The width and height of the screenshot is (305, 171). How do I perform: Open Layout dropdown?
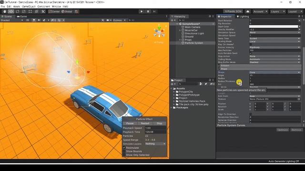(295, 11)
